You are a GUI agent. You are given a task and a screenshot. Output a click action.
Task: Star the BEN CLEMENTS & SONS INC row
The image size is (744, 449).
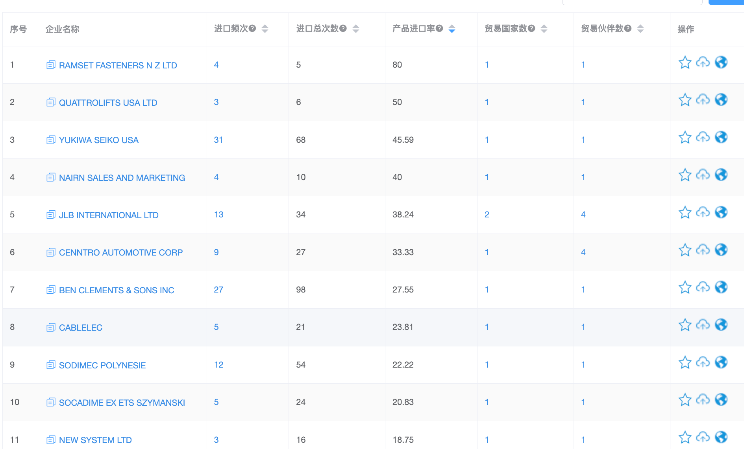pyautogui.click(x=685, y=287)
